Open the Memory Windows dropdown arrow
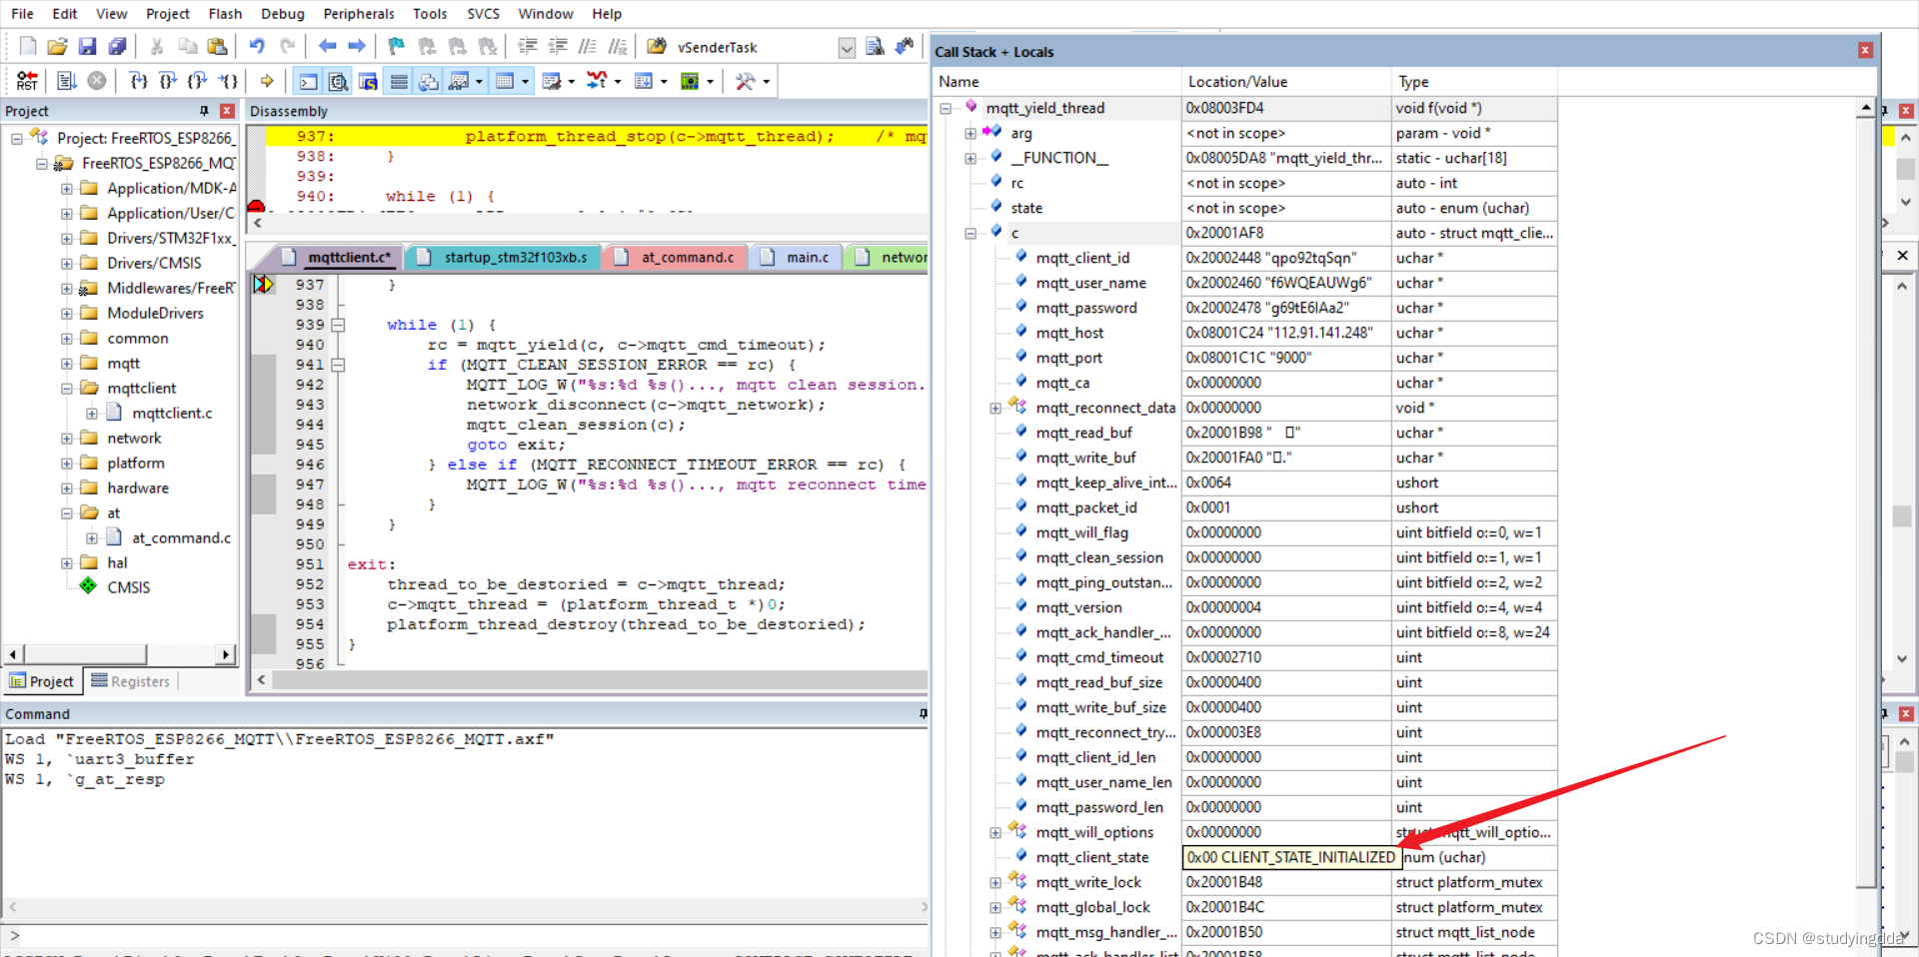This screenshot has width=1919, height=957. [x=526, y=82]
